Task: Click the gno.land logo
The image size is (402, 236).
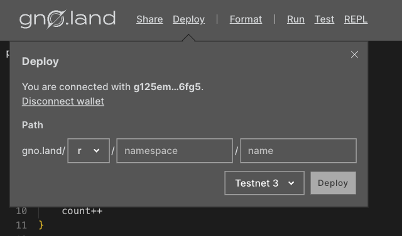Action: (x=67, y=19)
